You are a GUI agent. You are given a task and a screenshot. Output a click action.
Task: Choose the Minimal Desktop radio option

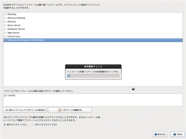tap(5, 18)
